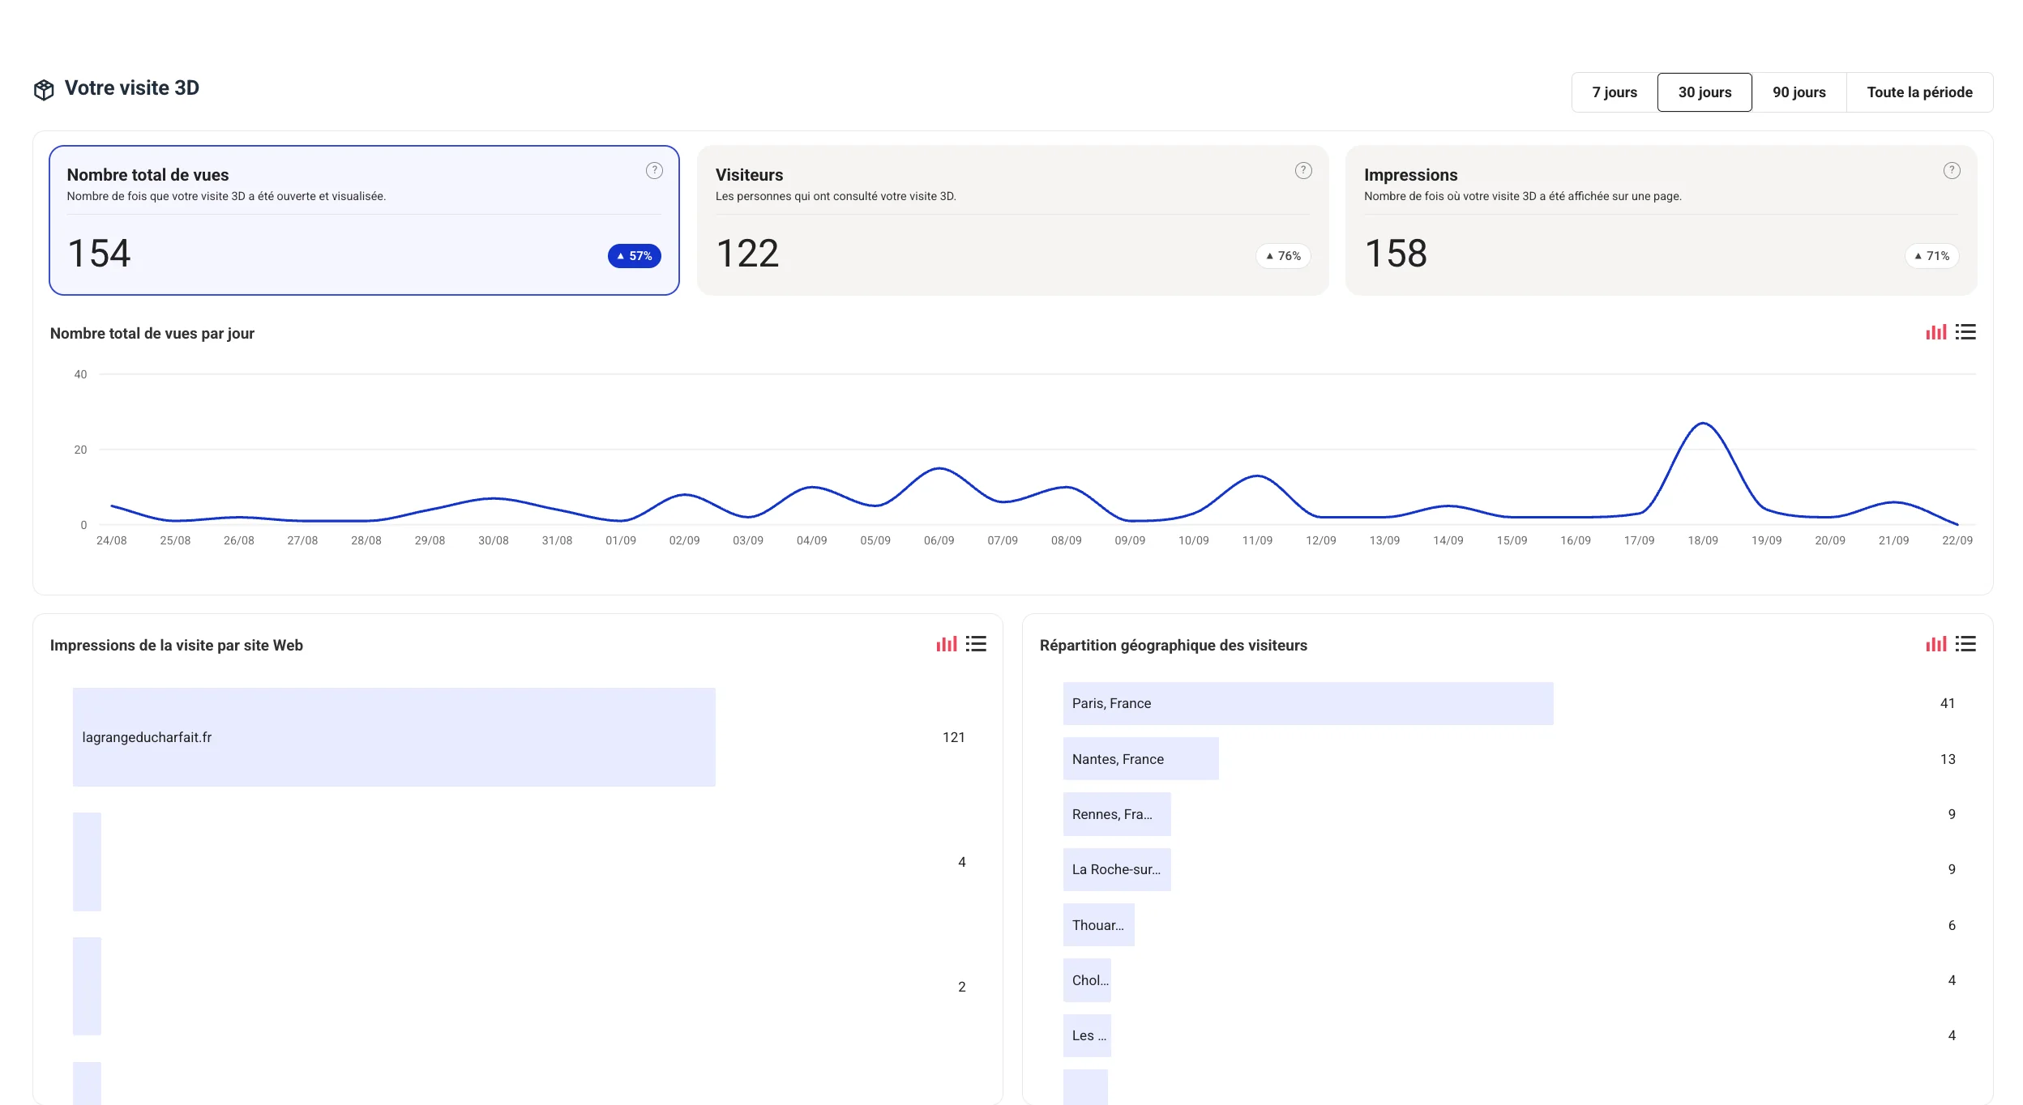
Task: Click the value 13 for Nantes
Action: tap(1948, 759)
